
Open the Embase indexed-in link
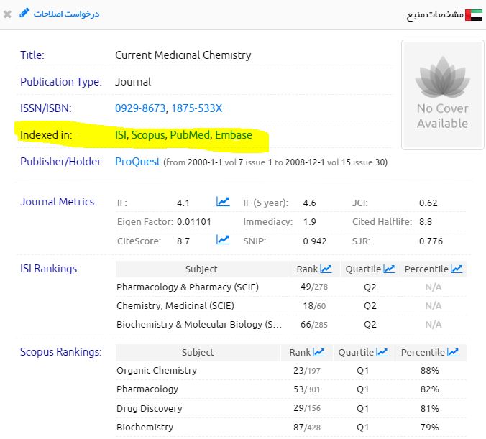233,135
